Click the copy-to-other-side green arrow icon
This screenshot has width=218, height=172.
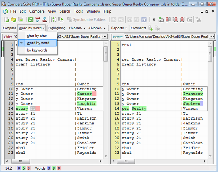[x=61, y=20]
